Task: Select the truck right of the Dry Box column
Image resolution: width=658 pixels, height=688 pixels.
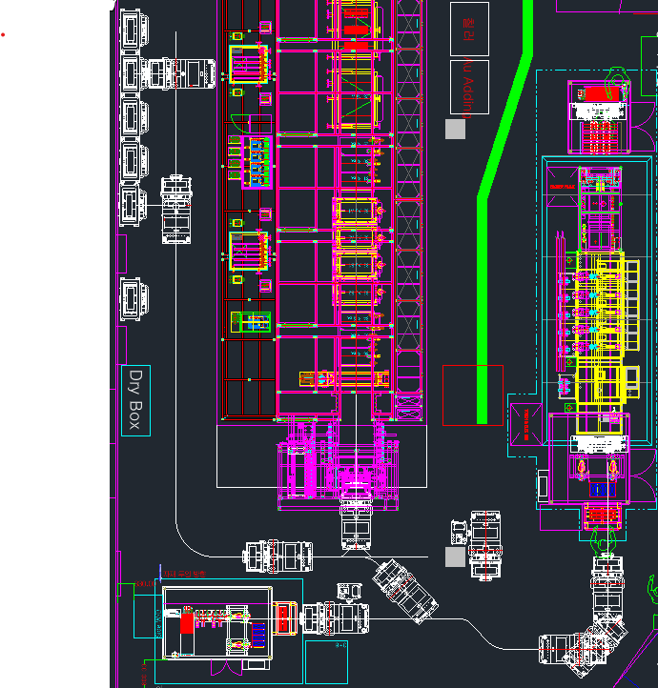Action: coord(175,210)
